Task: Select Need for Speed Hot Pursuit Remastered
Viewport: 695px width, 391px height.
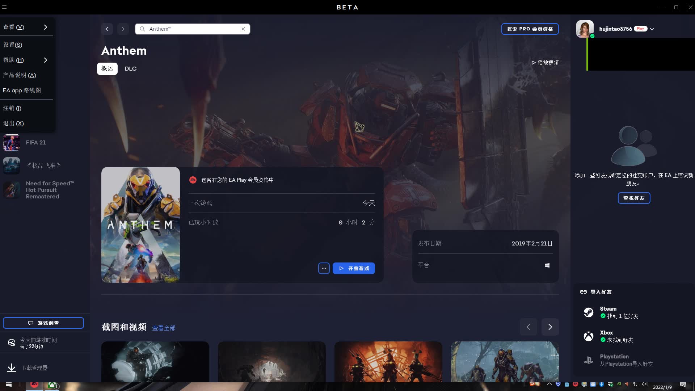Action: (x=50, y=190)
